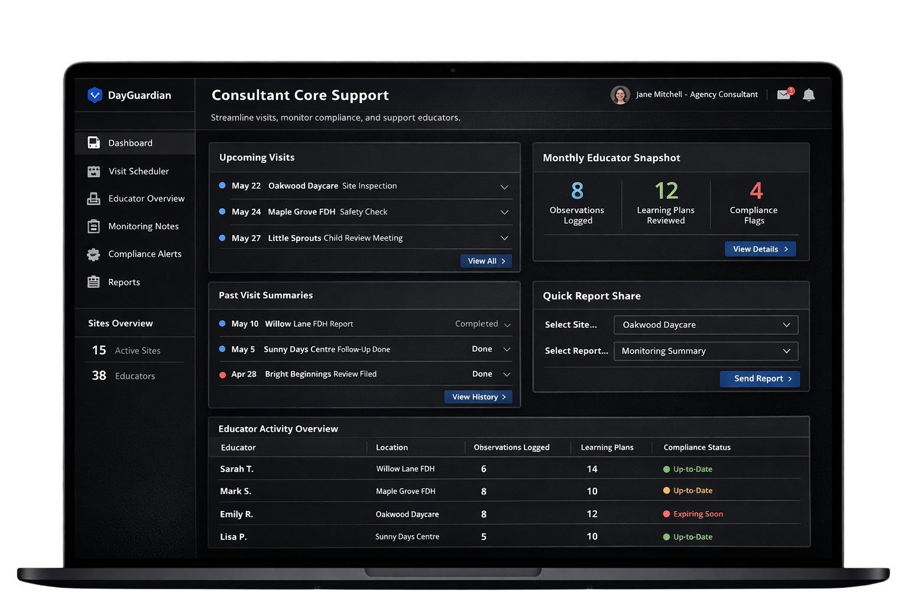Open the Monitoring Summary report dropdown
Screen dimensions: 908x605
(705, 351)
